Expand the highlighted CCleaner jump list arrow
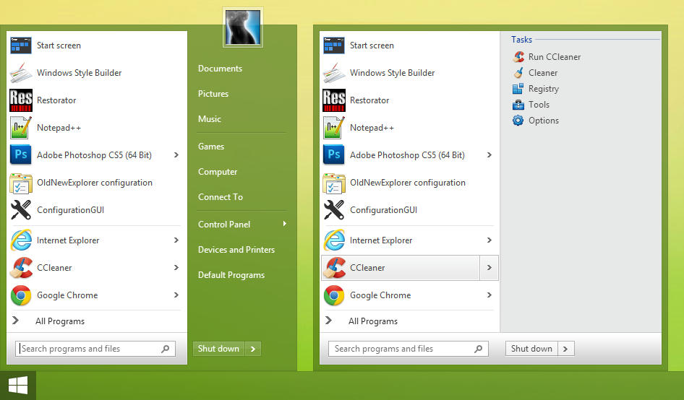Image resolution: width=684 pixels, height=400 pixels. pos(490,268)
